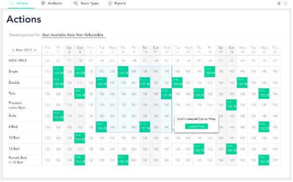Toggle the green optimal price for Twin on Sun 4

click(x=80, y=94)
